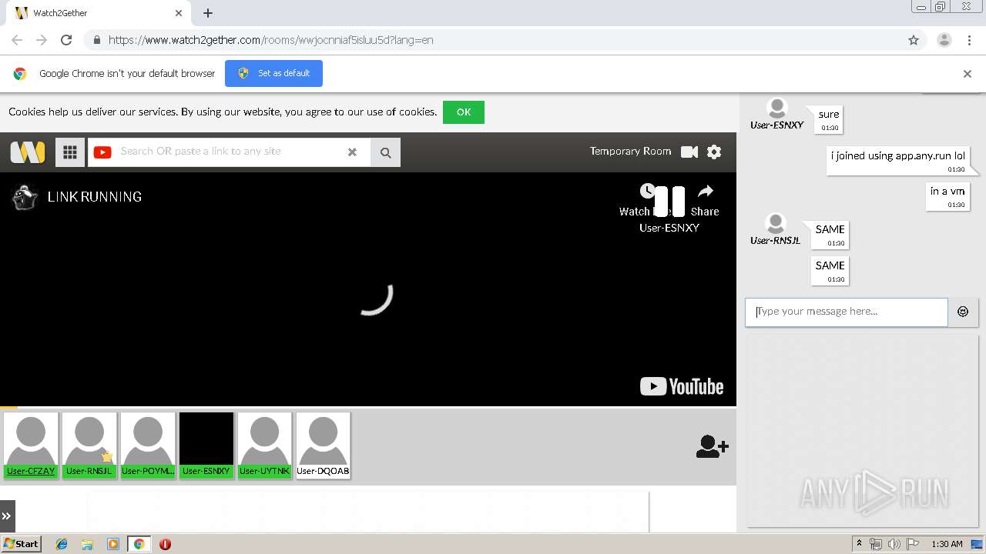
Task: Click the 'sure' chat message
Action: (829, 119)
